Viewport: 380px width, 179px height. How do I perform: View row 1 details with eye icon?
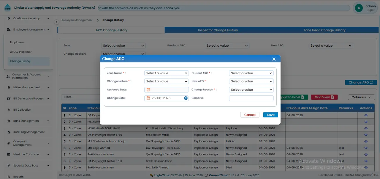pyautogui.click(x=366, y=115)
